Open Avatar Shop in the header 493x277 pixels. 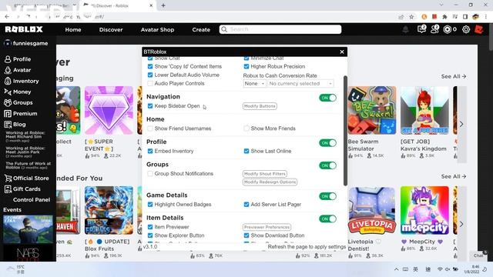click(x=157, y=29)
